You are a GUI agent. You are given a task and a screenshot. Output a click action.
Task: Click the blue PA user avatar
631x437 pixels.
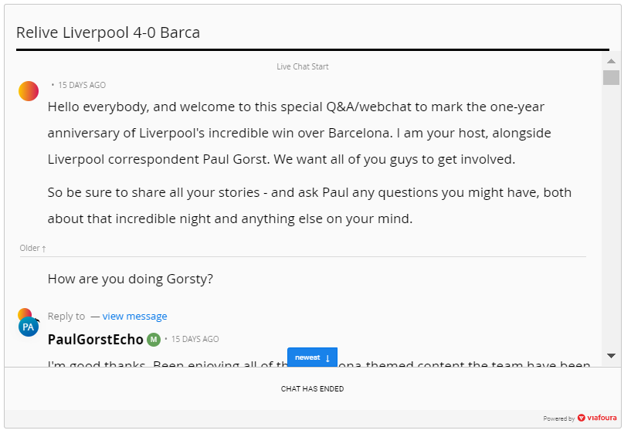pos(29,327)
